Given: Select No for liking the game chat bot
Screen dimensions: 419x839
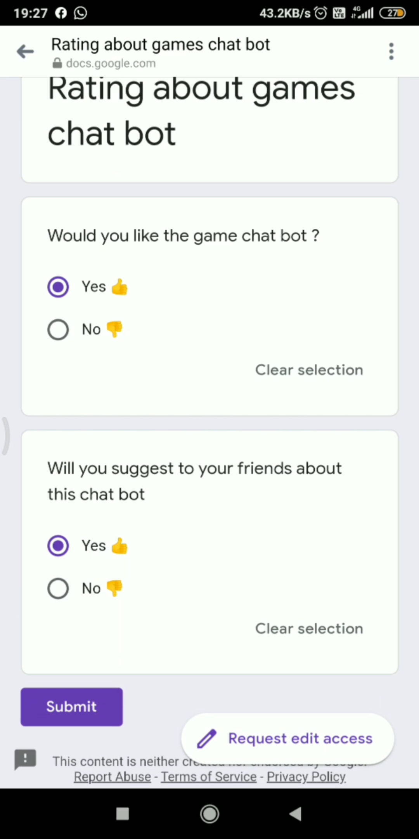Looking at the screenshot, I should (58, 330).
